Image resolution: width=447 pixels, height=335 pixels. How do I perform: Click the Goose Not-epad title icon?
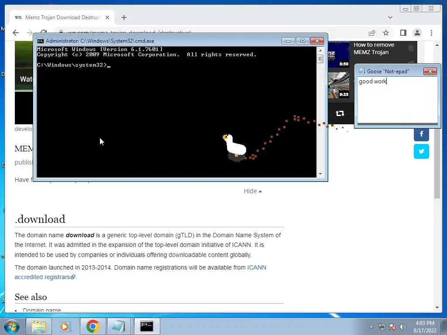[x=362, y=71]
